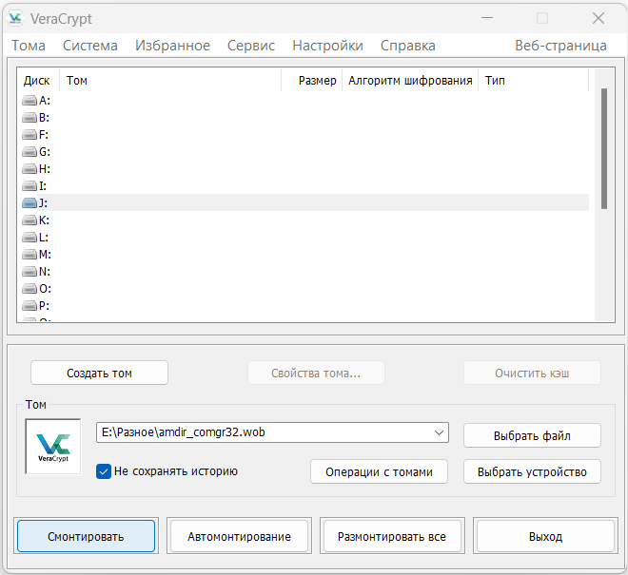The width and height of the screenshot is (628, 575).
Task: Click the Тип column header
Action: [534, 81]
